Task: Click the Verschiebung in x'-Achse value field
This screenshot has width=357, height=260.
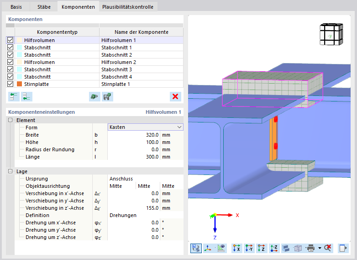Action: [x=134, y=193]
